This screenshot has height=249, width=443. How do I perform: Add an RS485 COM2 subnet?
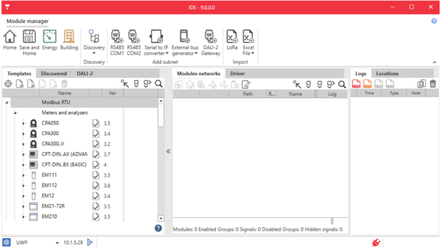click(x=134, y=42)
